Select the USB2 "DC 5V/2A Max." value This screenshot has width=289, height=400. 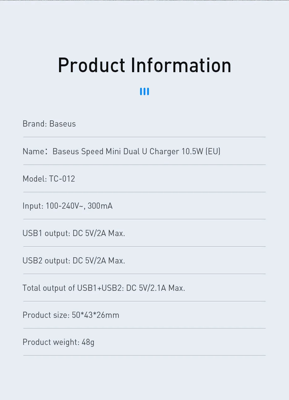coord(99,261)
